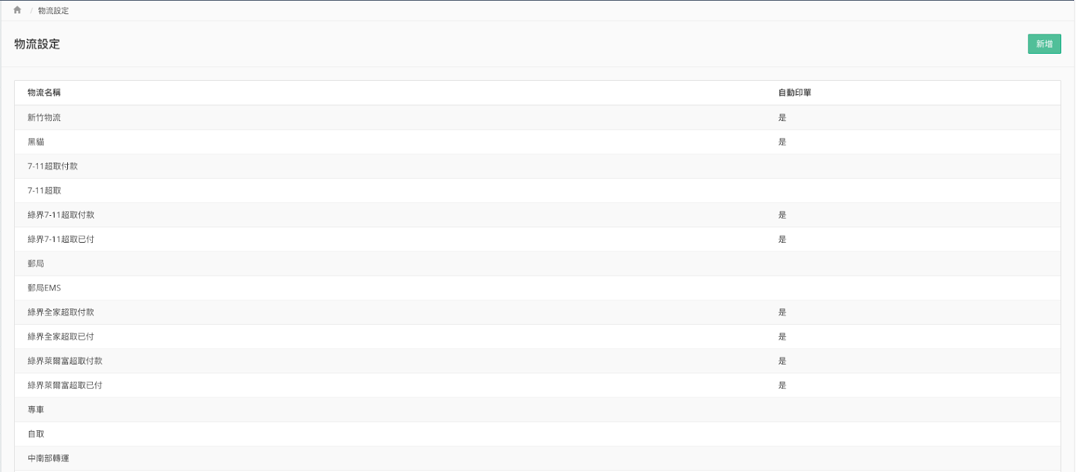The height and width of the screenshot is (472, 1076).
Task: Open the 中南部轉運 entry
Action: (x=537, y=459)
